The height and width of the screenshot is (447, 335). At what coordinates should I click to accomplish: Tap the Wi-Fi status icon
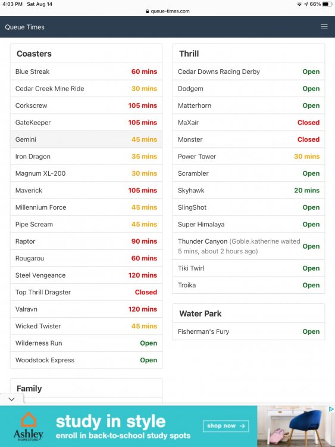coord(299,4)
